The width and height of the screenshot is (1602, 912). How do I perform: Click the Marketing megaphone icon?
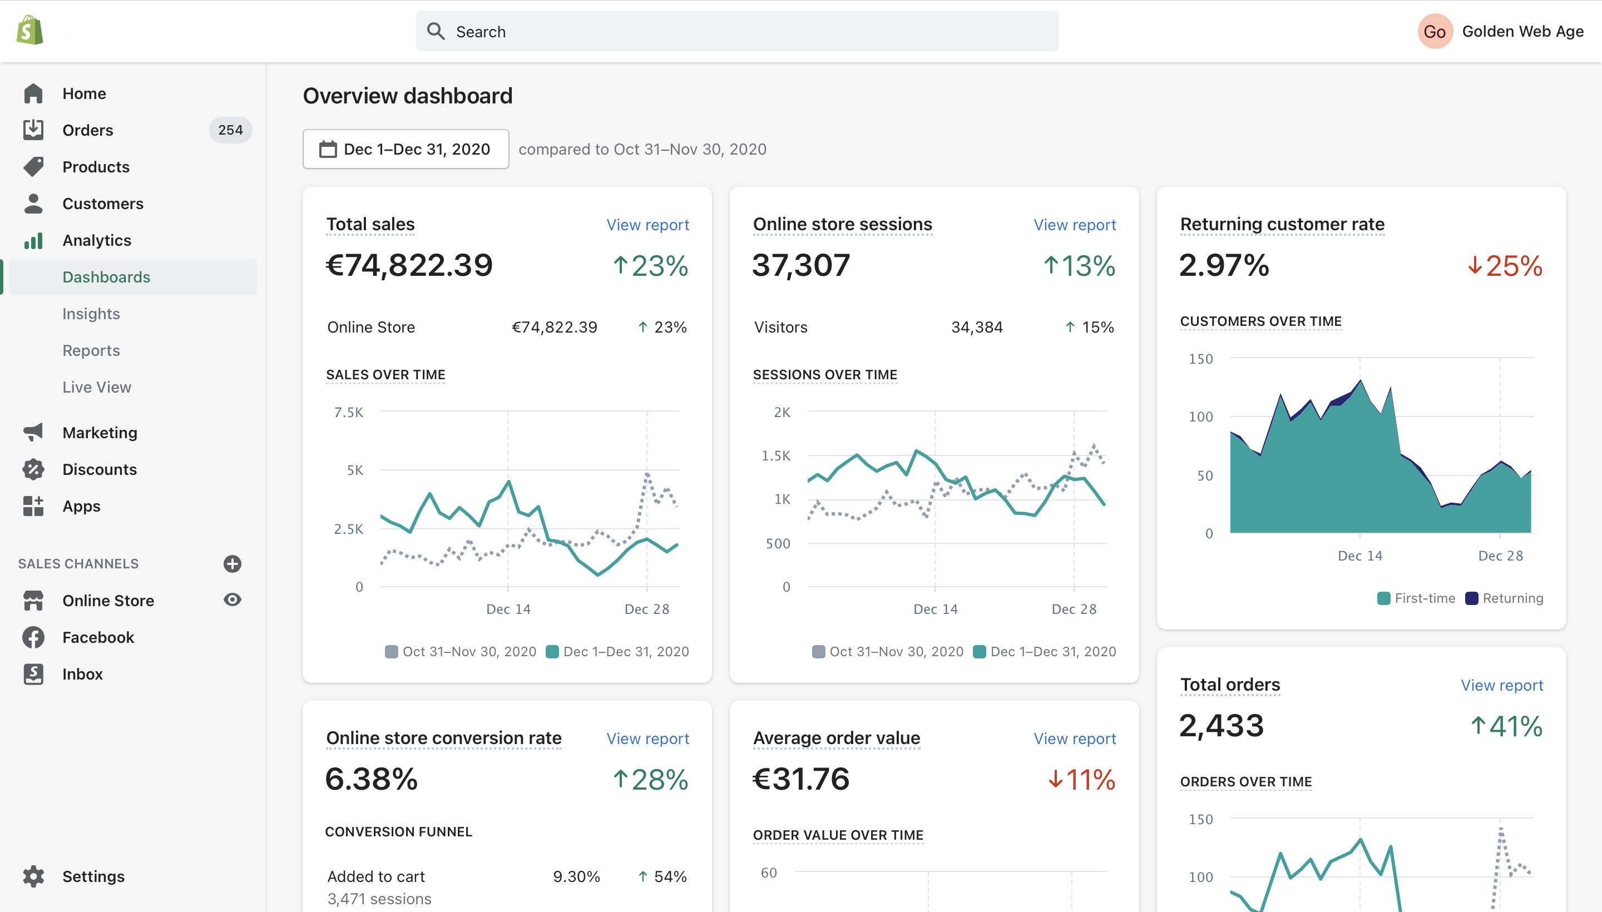[x=33, y=432]
